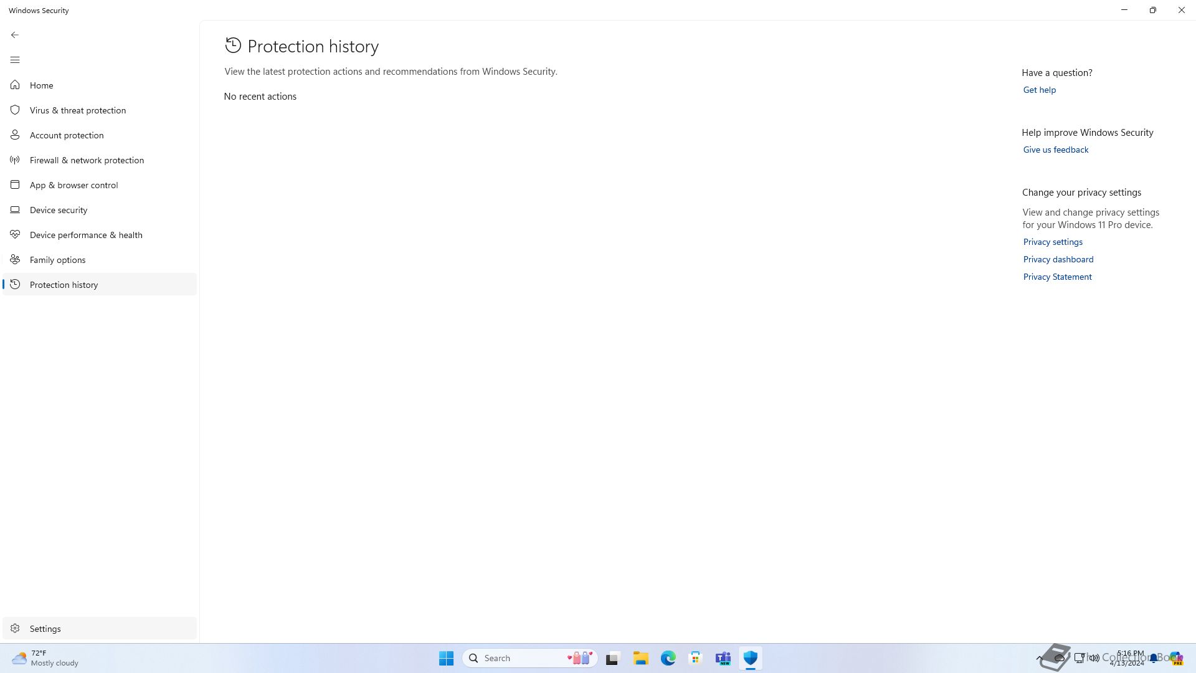The width and height of the screenshot is (1196, 673).
Task: Click the 'No recent actions' text
Action: pyautogui.click(x=260, y=97)
